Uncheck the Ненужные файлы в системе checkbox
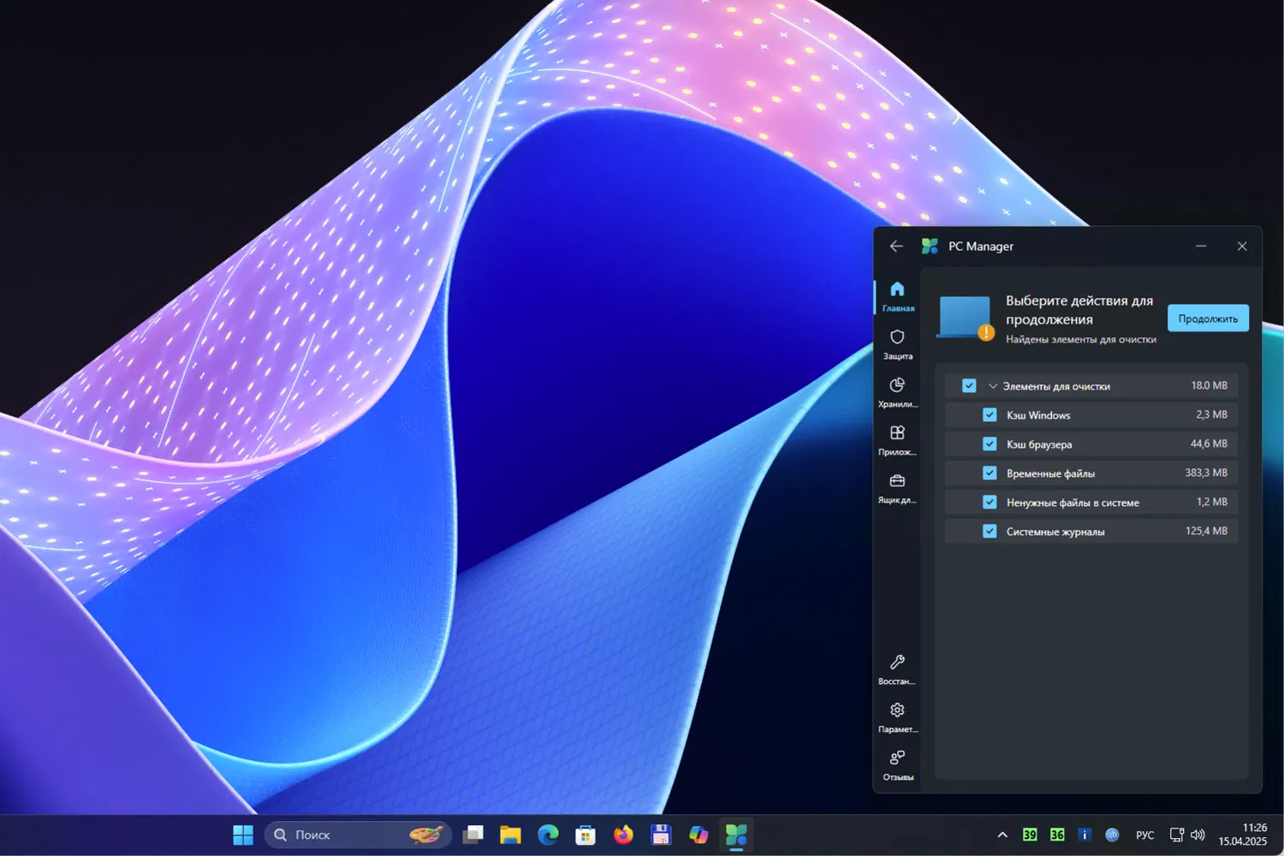Viewport: 1284px width, 856px height. 990,502
